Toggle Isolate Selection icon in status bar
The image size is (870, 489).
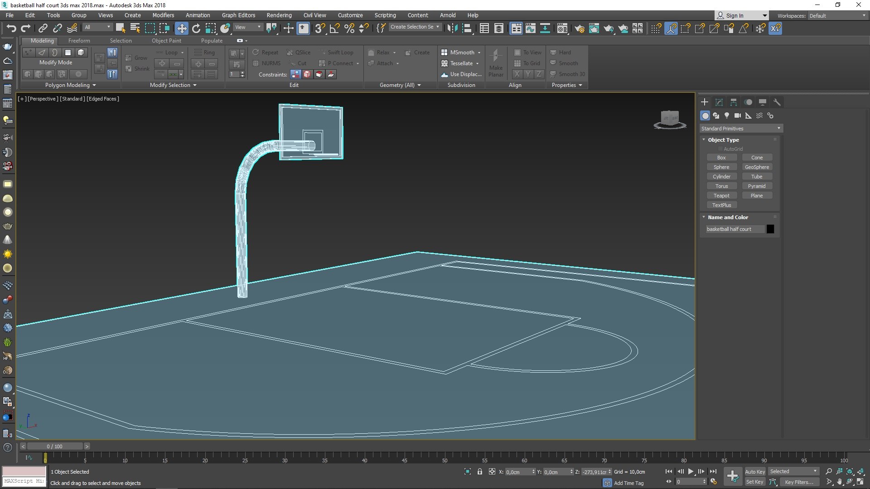468,471
